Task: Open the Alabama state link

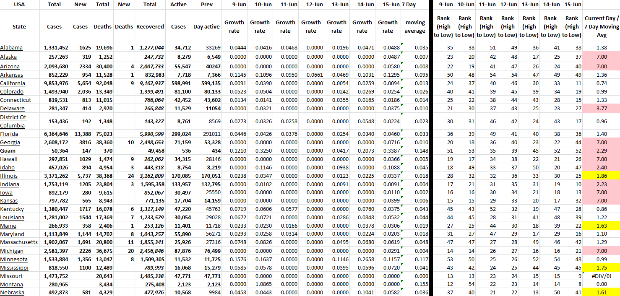Action: pyautogui.click(x=11, y=48)
